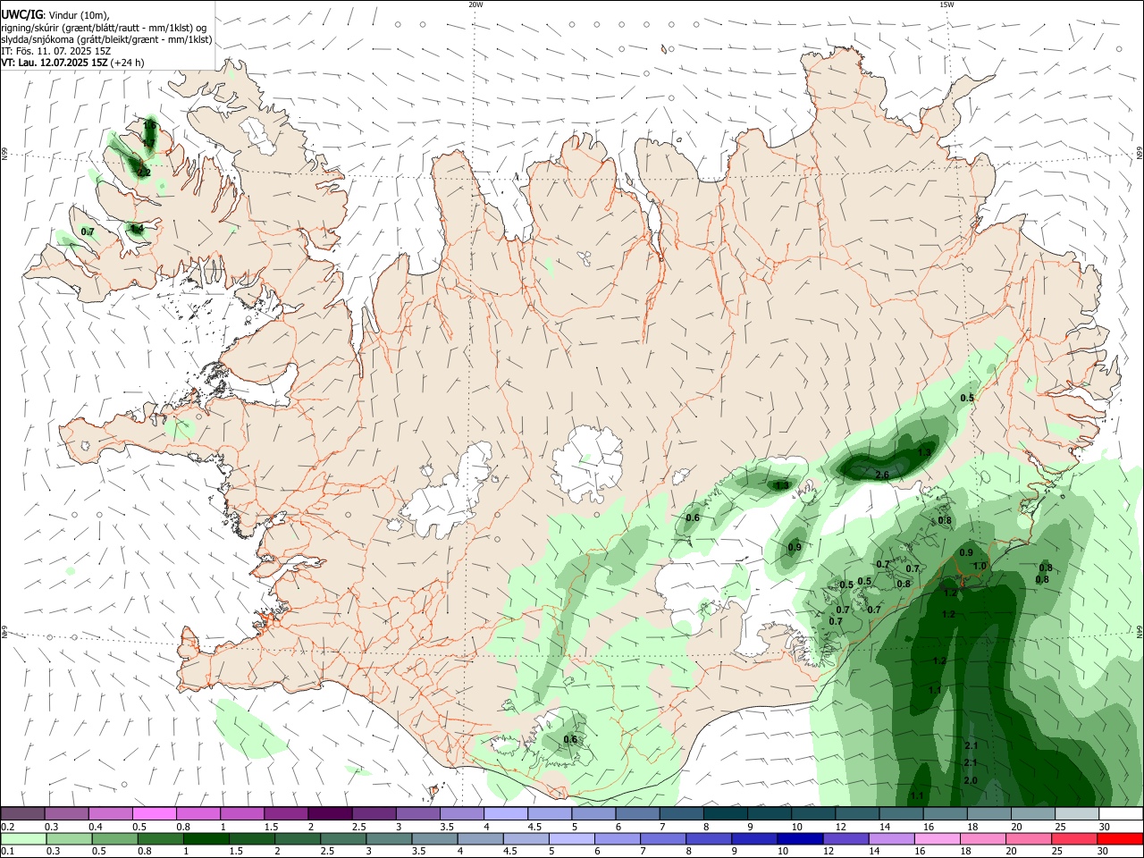Click the '64N' latitude label on right edge
The width and height of the screenshot is (1144, 858).
point(1140,632)
